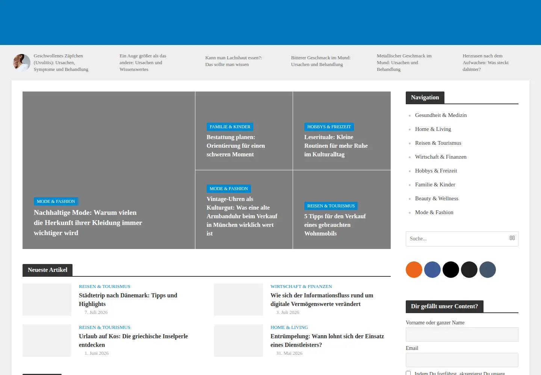Open the slate gray-blue social circle icon
This screenshot has height=375, width=541.
click(x=488, y=270)
